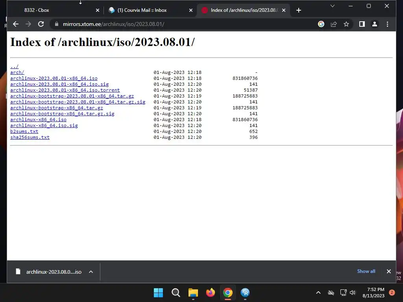The width and height of the screenshot is (403, 302).
Task: View site info via the padlock icon
Action: 57,24
